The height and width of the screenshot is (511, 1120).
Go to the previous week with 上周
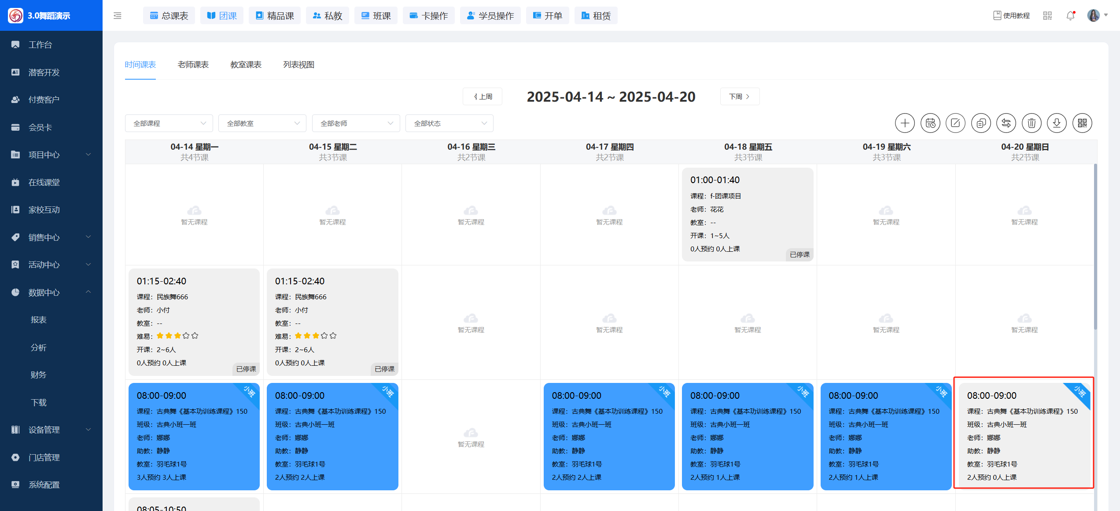[483, 96]
